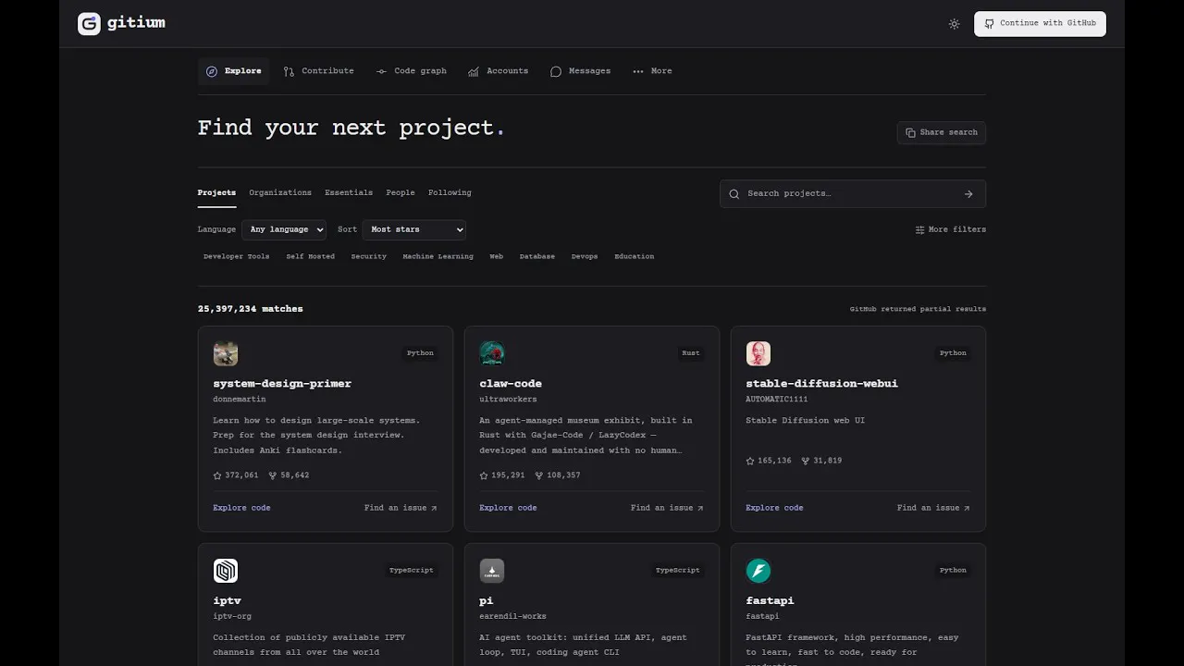
Task: Filter by Education topic
Action: (635, 256)
